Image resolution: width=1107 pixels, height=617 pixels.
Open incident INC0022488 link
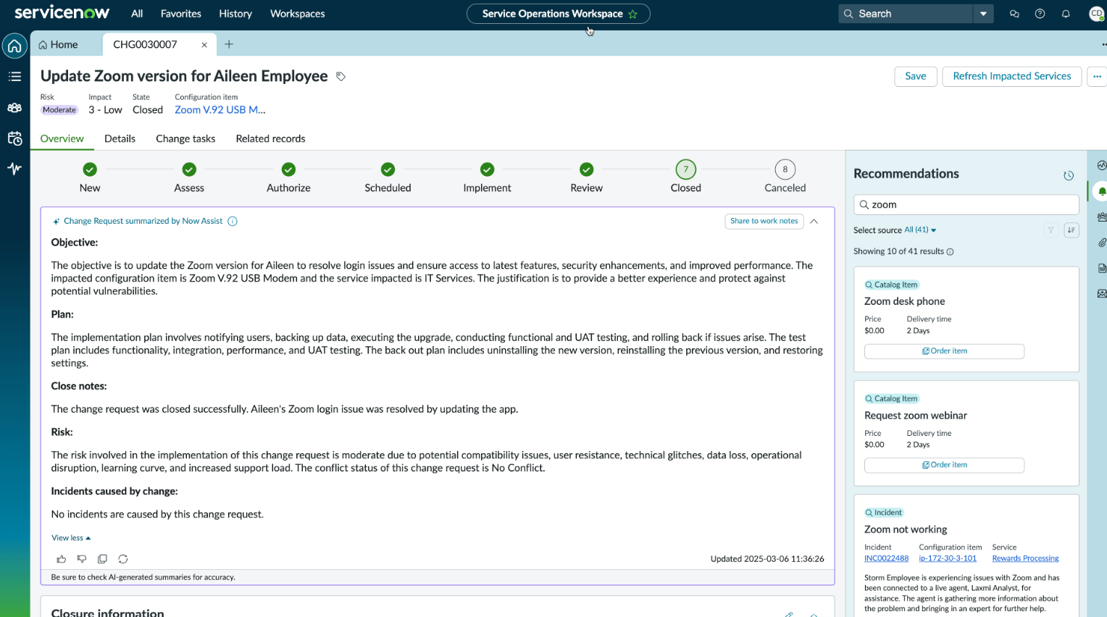886,558
